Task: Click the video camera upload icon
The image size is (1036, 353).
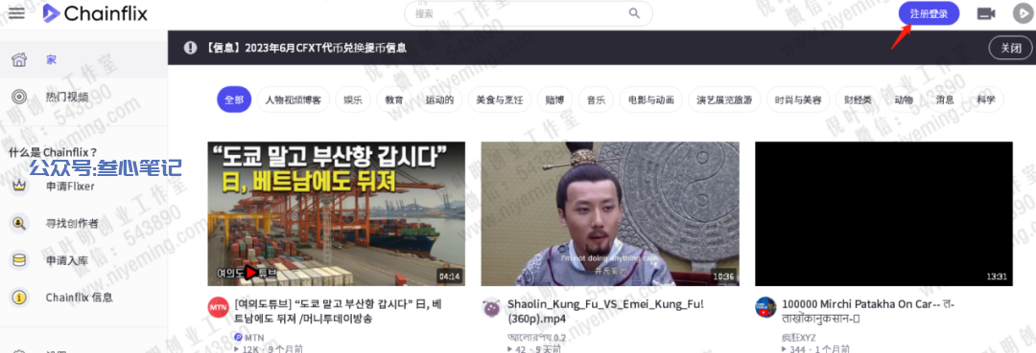Action: point(986,13)
